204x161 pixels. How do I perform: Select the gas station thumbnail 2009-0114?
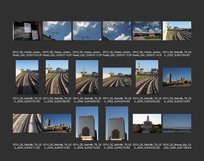point(147,31)
